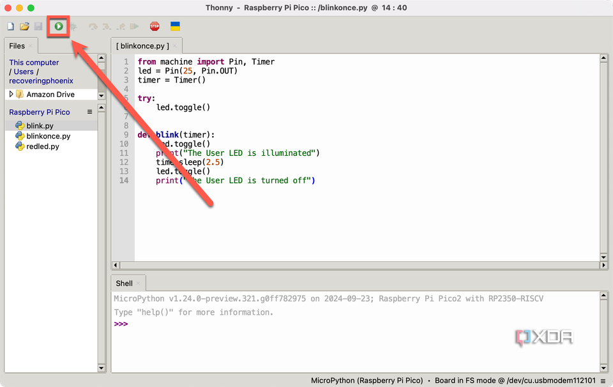The height and width of the screenshot is (387, 613).
Task: Click the Step Over debug icon
Action: tap(93, 26)
